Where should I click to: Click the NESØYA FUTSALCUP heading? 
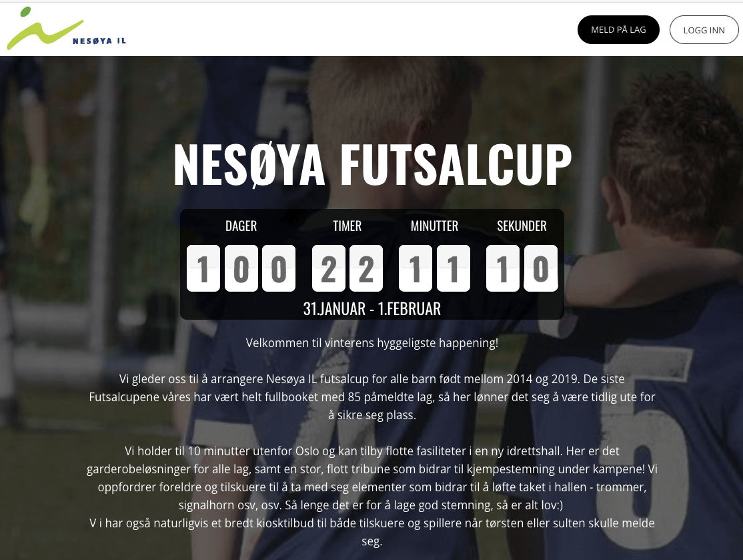click(372, 164)
